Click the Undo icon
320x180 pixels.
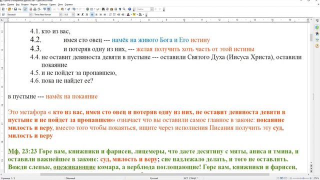click(x=74, y=9)
